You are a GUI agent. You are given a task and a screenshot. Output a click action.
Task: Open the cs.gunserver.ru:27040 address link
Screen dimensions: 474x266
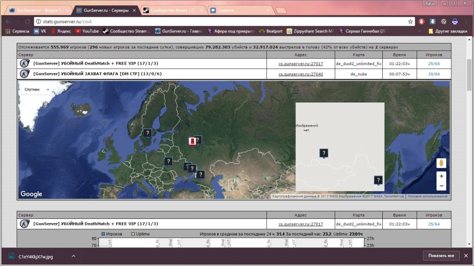pyautogui.click(x=300, y=74)
